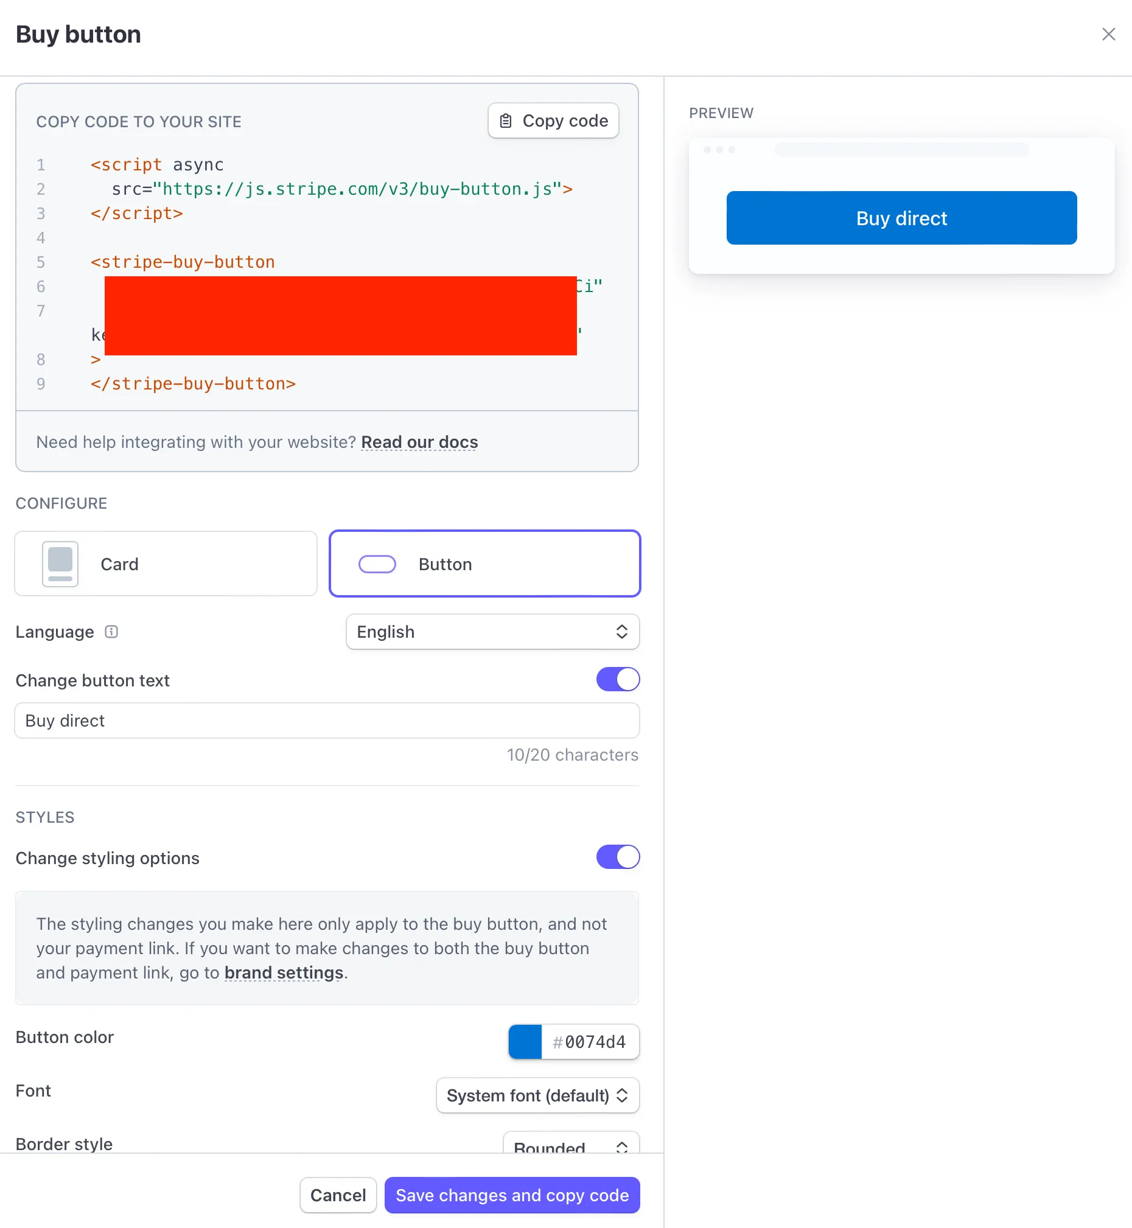
Task: Select the Button layout option
Action: click(484, 563)
